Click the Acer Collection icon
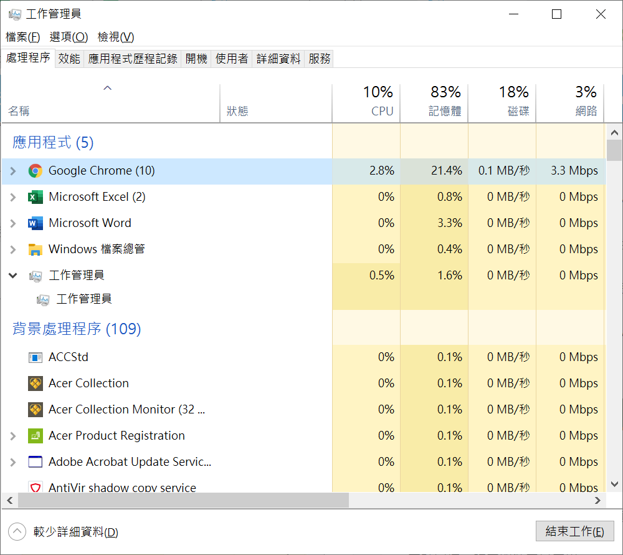623x555 pixels. (x=36, y=384)
